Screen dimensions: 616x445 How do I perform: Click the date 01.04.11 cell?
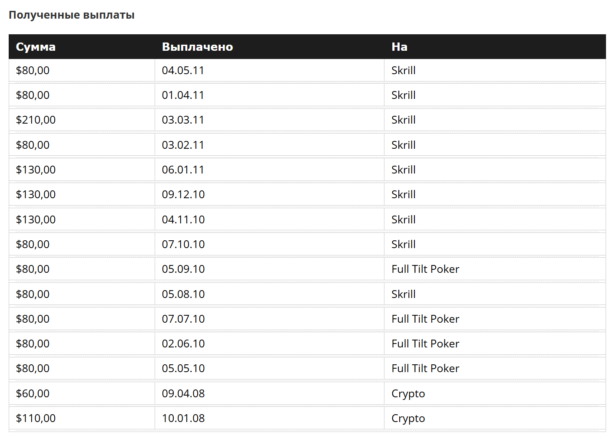point(269,95)
